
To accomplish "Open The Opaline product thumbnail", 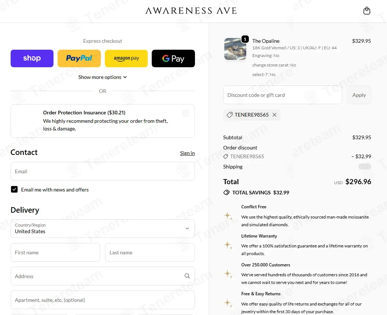I will pos(235,49).
